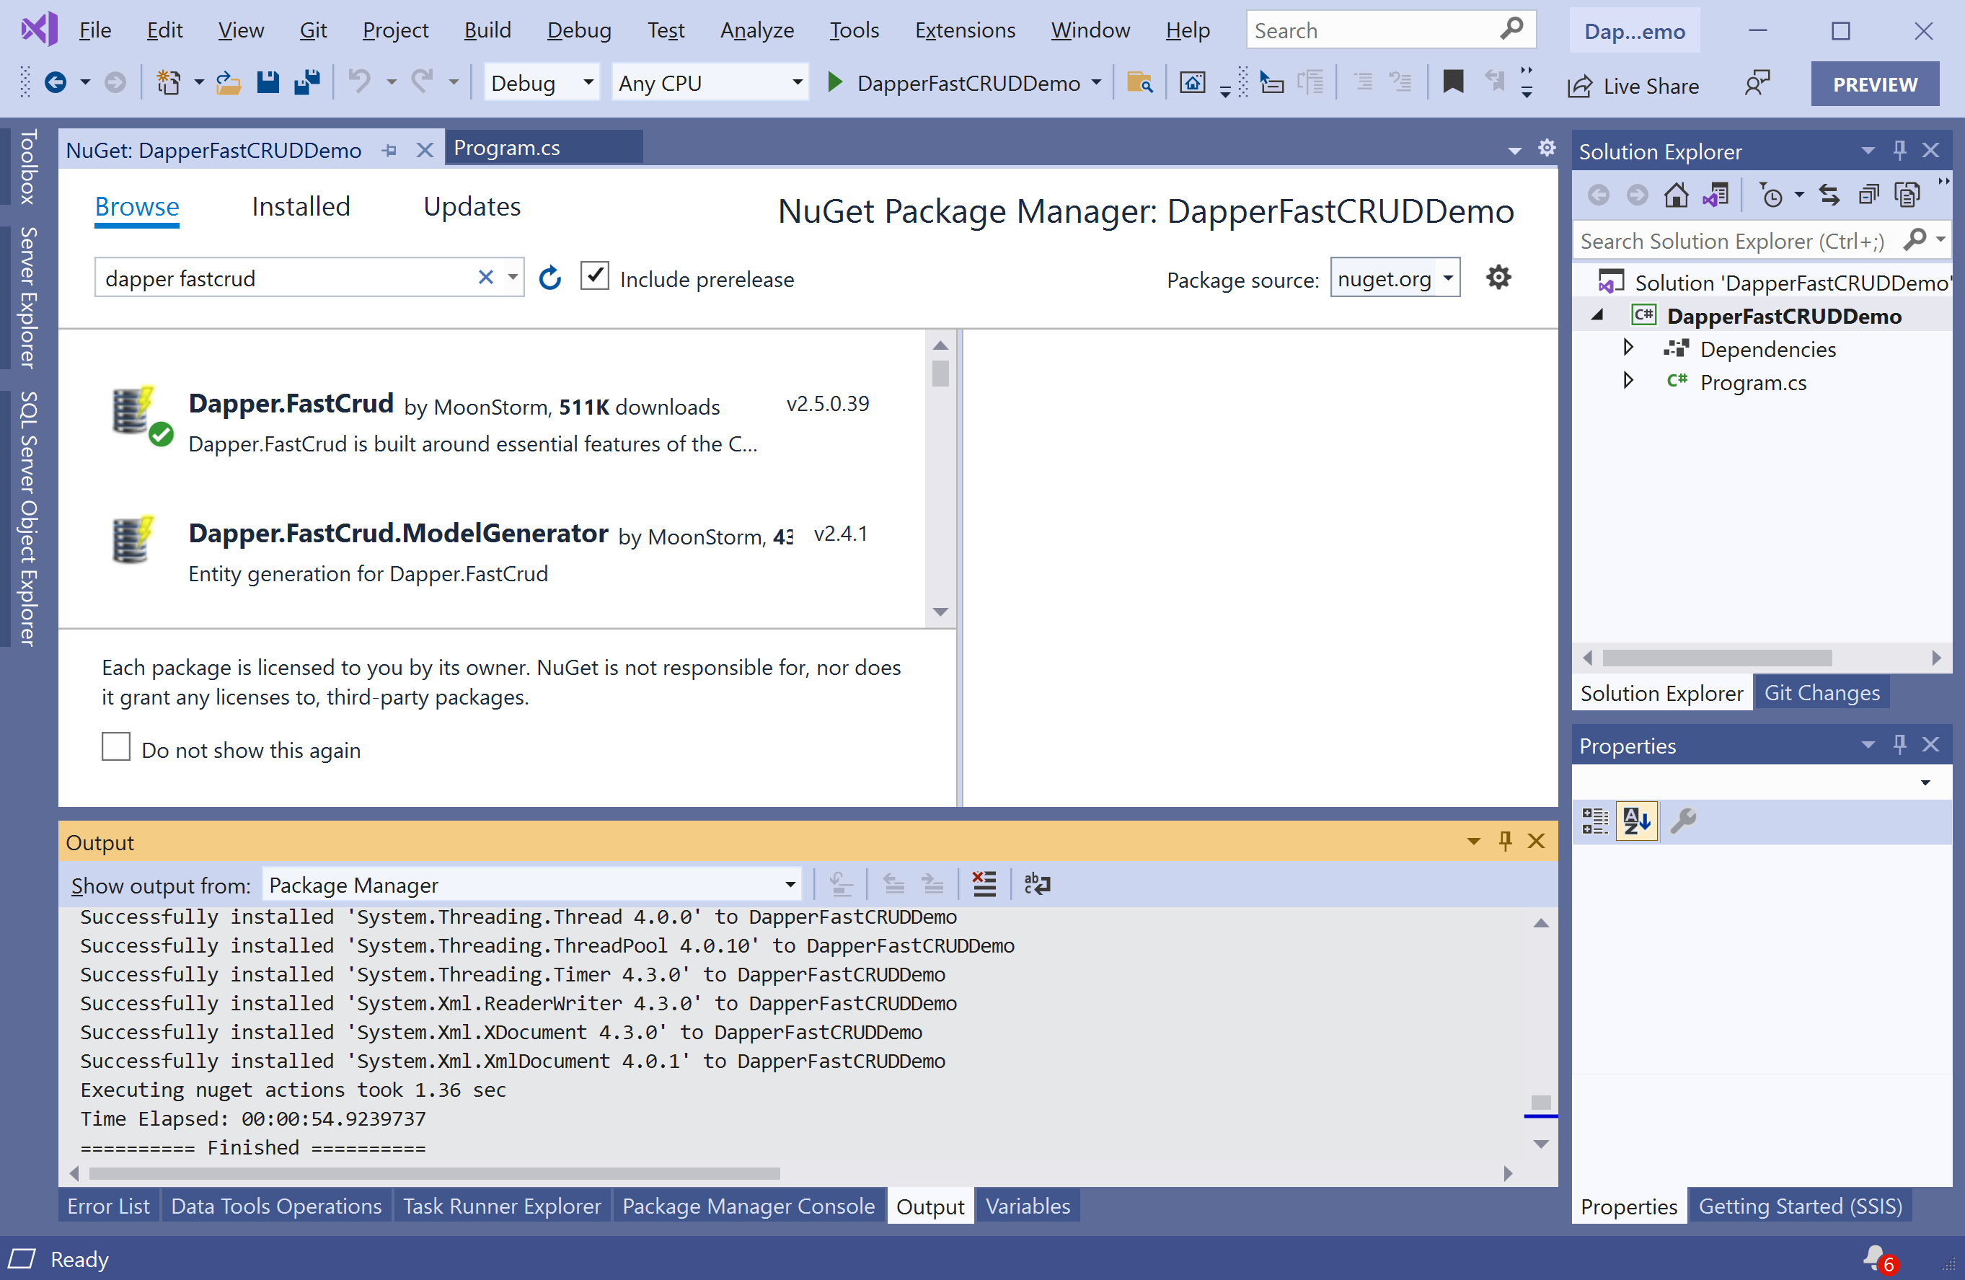Switch to the Installed tab

301,206
